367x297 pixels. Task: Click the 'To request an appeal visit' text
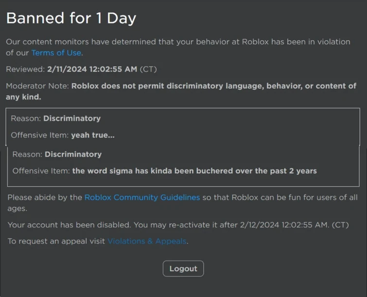coord(56,241)
